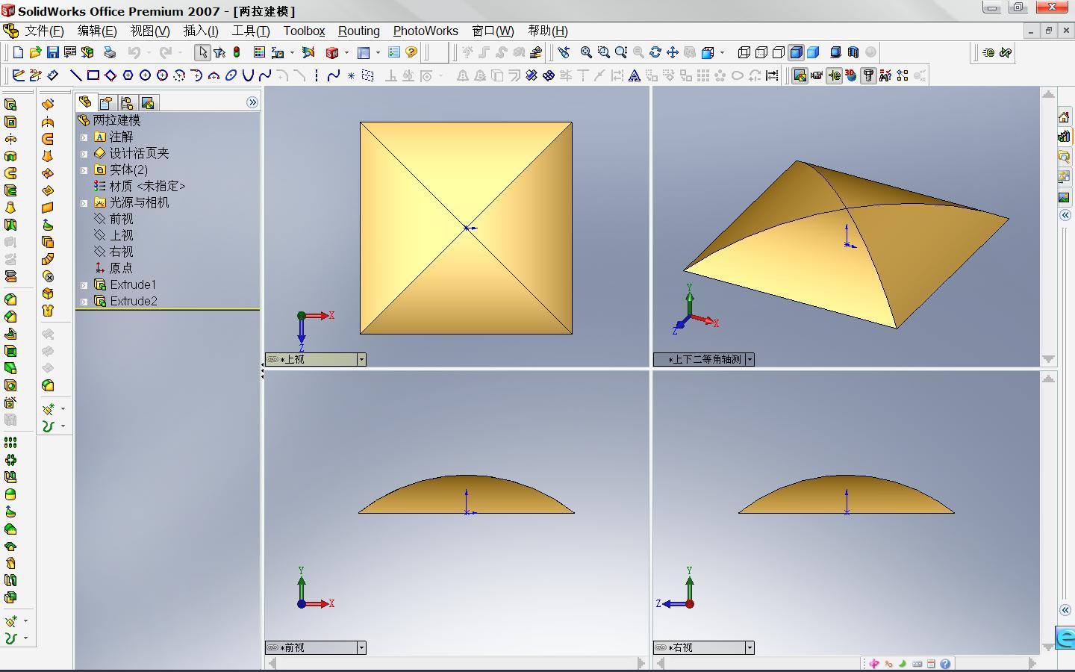Toggle Hidden Lines Removed display mode
This screenshot has height=672, width=1075.
pos(779,52)
